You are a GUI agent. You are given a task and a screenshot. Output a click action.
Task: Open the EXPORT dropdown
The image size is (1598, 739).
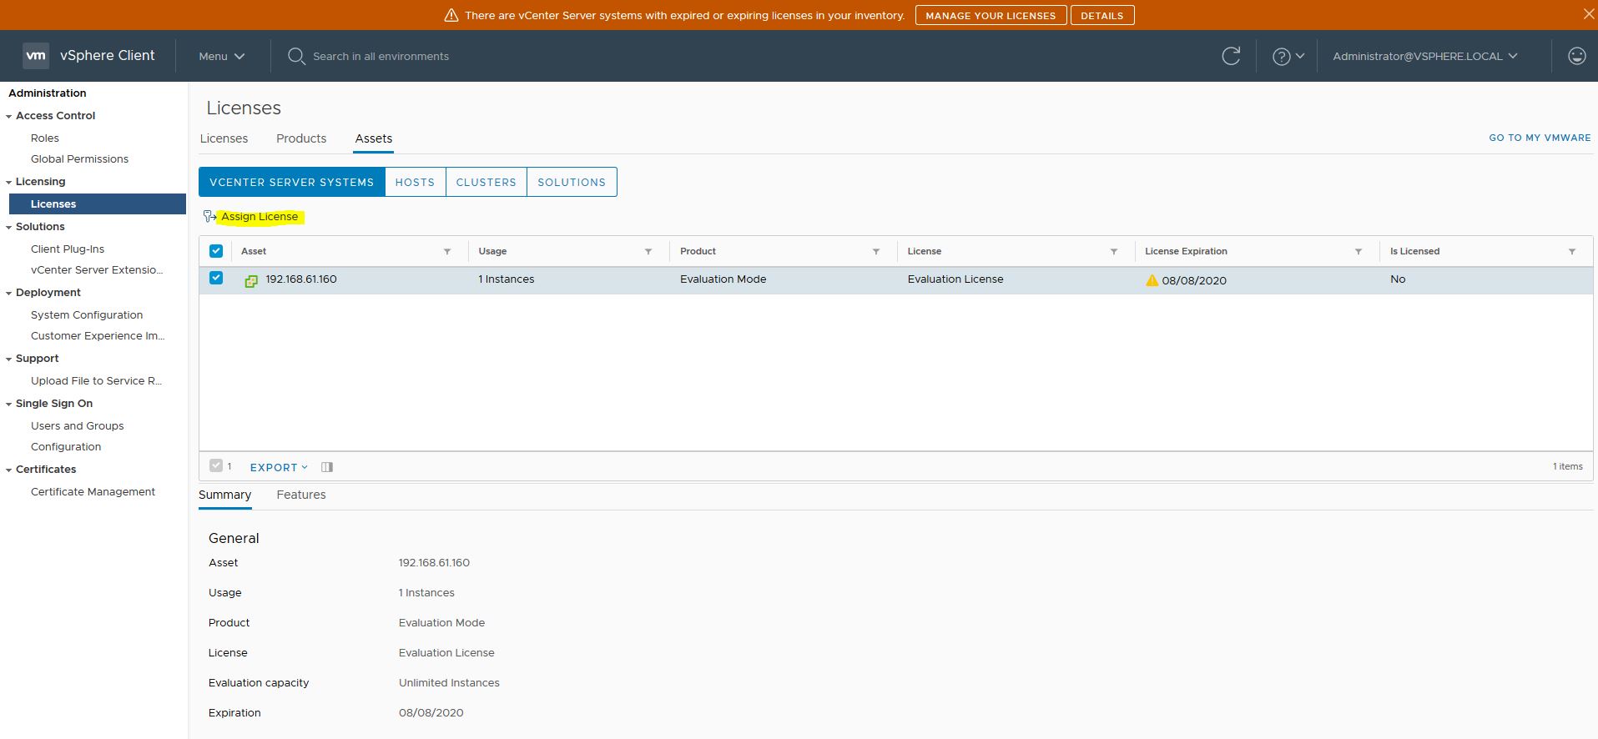click(x=279, y=467)
